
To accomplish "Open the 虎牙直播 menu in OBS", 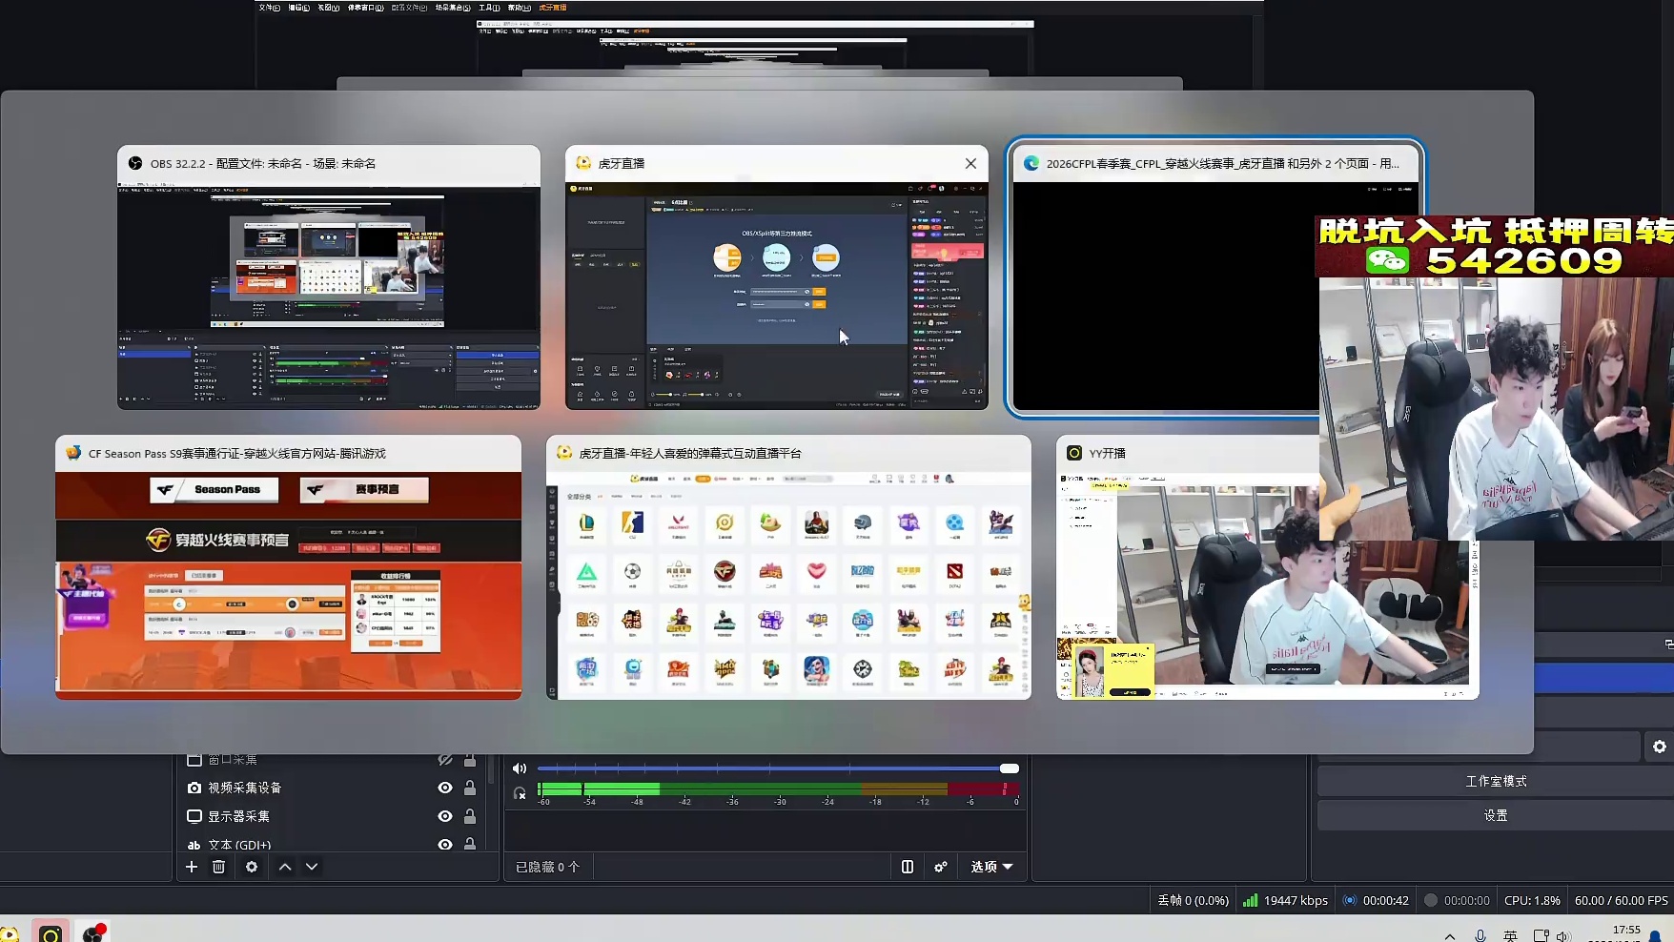I will [x=553, y=8].
